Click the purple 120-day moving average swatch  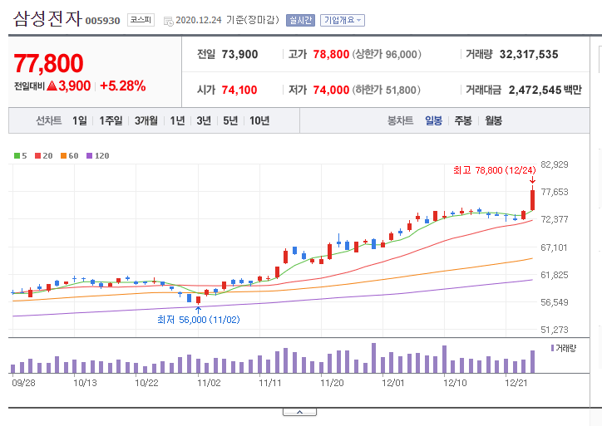click(x=89, y=155)
